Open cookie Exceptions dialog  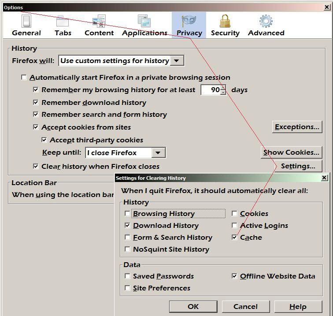coord(297,127)
